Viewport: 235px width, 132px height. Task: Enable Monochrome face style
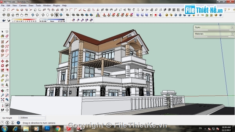(61, 15)
